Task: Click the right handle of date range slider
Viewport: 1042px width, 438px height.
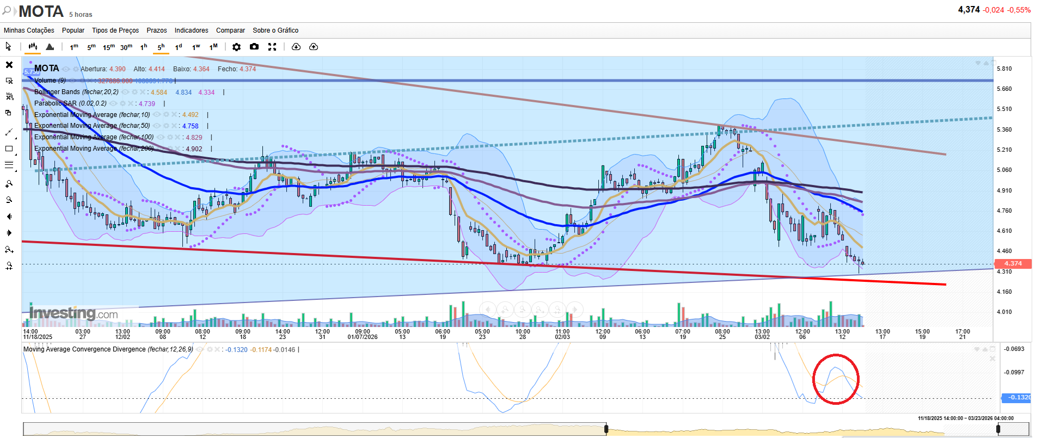Action: tap(998, 429)
